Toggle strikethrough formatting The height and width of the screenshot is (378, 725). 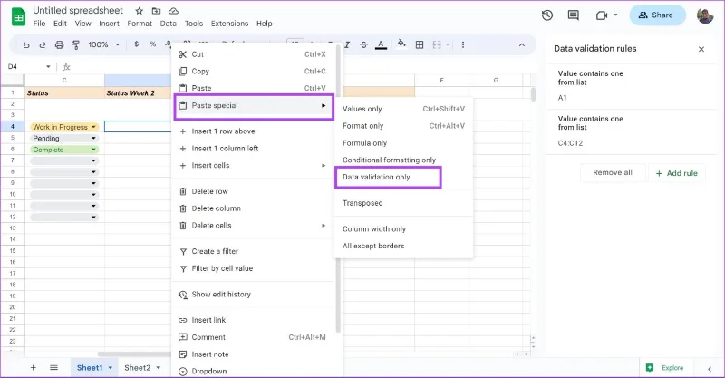tap(364, 45)
